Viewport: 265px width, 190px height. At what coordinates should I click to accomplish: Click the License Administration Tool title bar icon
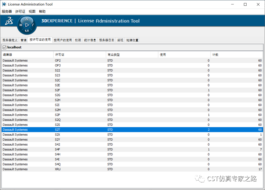tap(4, 4)
